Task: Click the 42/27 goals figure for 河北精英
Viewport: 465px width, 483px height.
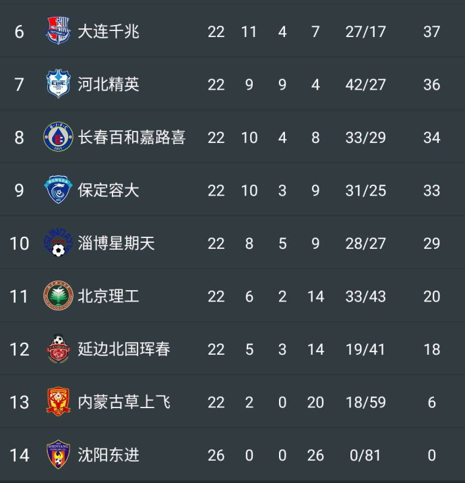Action: [365, 84]
